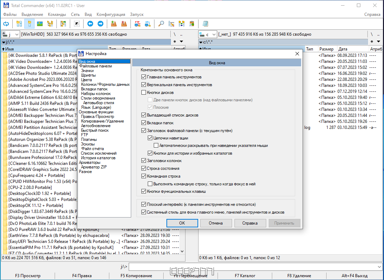
Task: Toggle Выпадающий список дисков checkbox
Action: tap(144, 115)
